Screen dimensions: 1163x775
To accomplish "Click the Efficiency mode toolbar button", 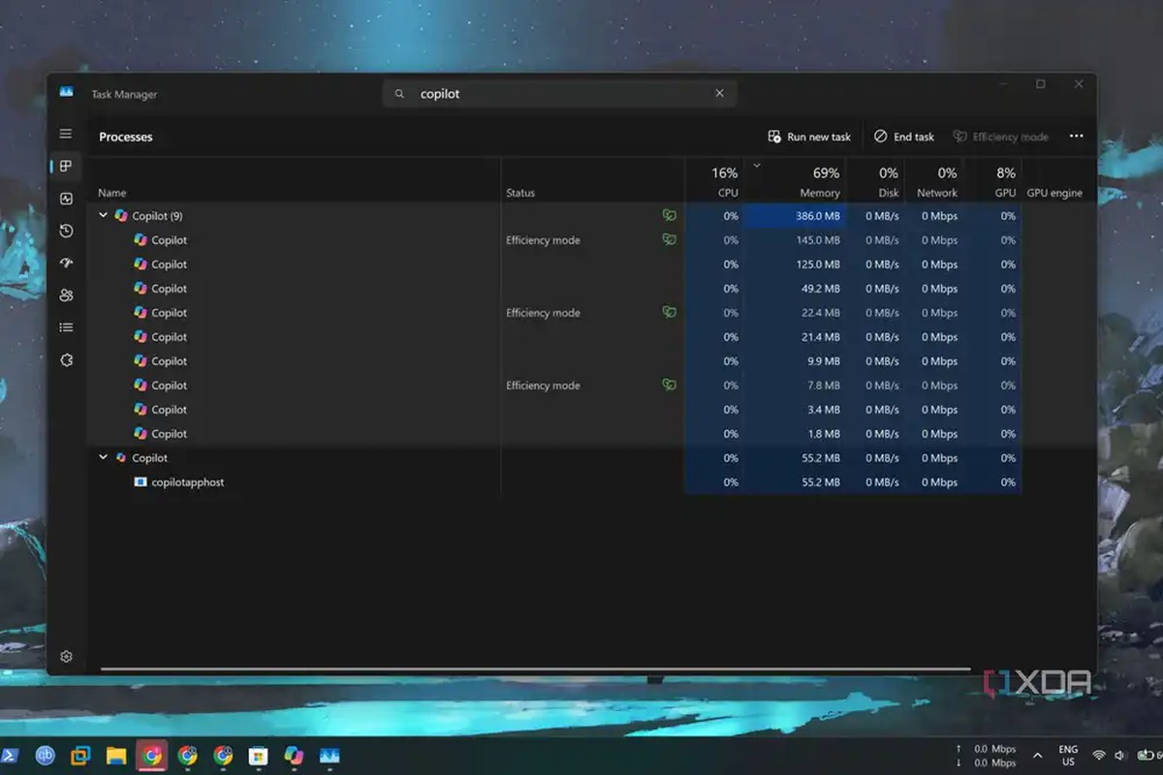I will [1001, 137].
